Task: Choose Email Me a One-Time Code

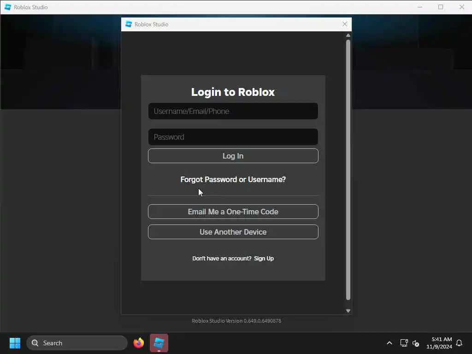Action: tap(233, 212)
